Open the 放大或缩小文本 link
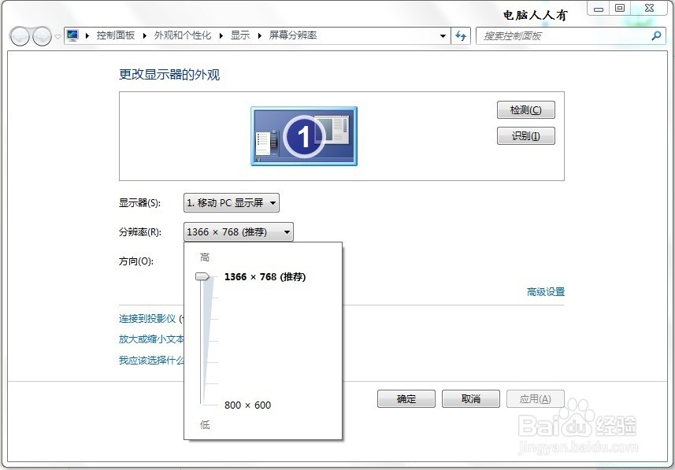The height and width of the screenshot is (470, 675). (x=151, y=339)
